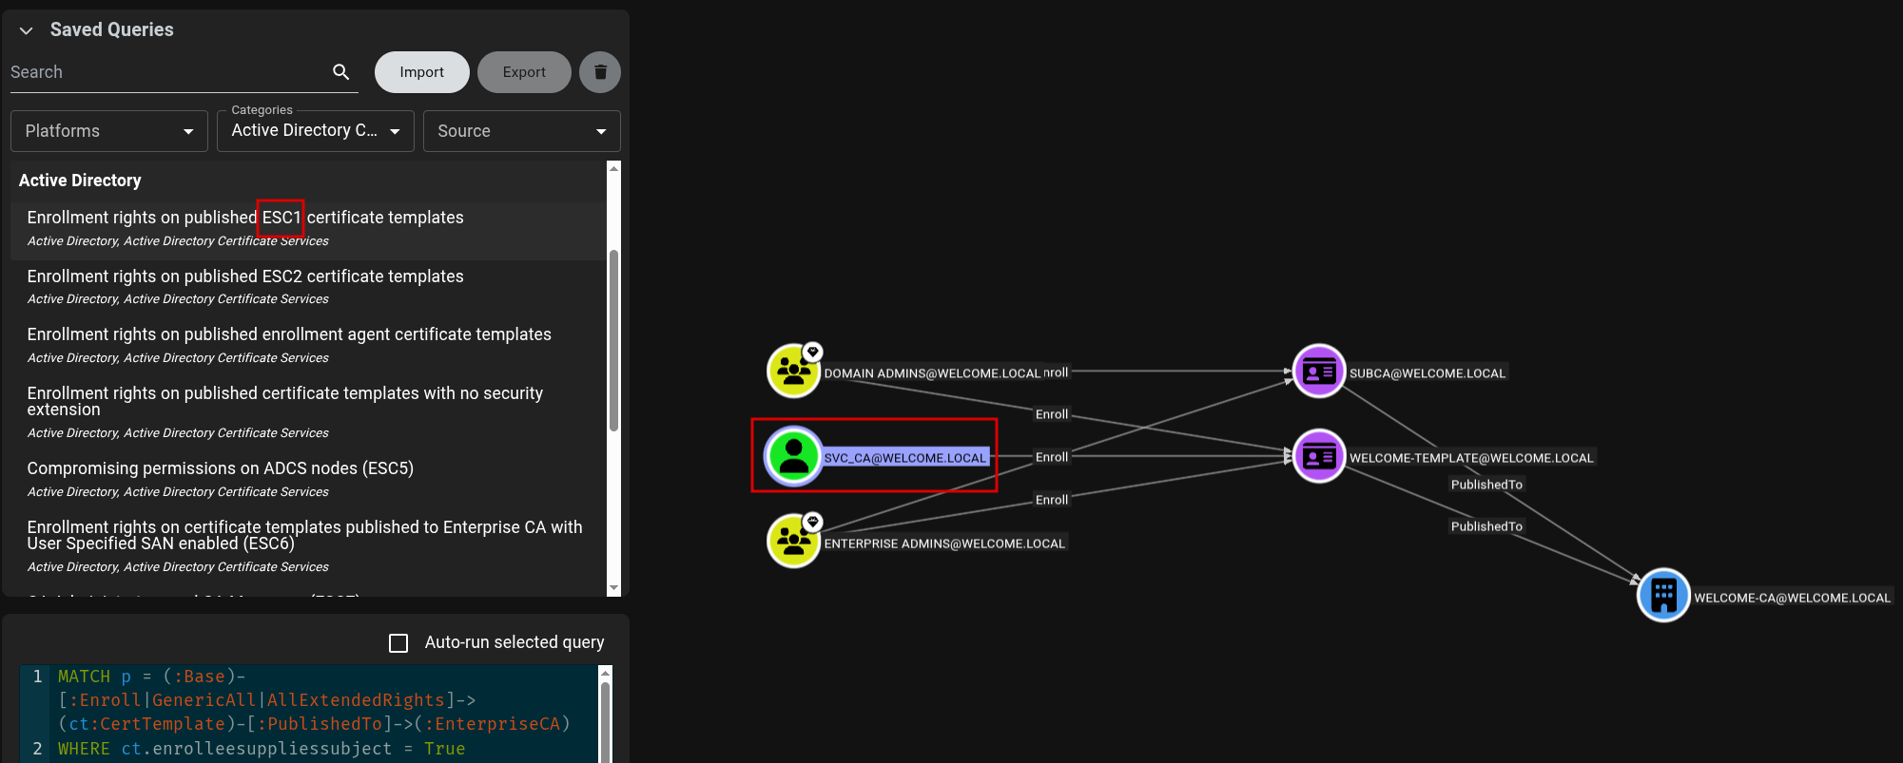Click the Export button
Screen dimensions: 1903x763
[x=524, y=72]
